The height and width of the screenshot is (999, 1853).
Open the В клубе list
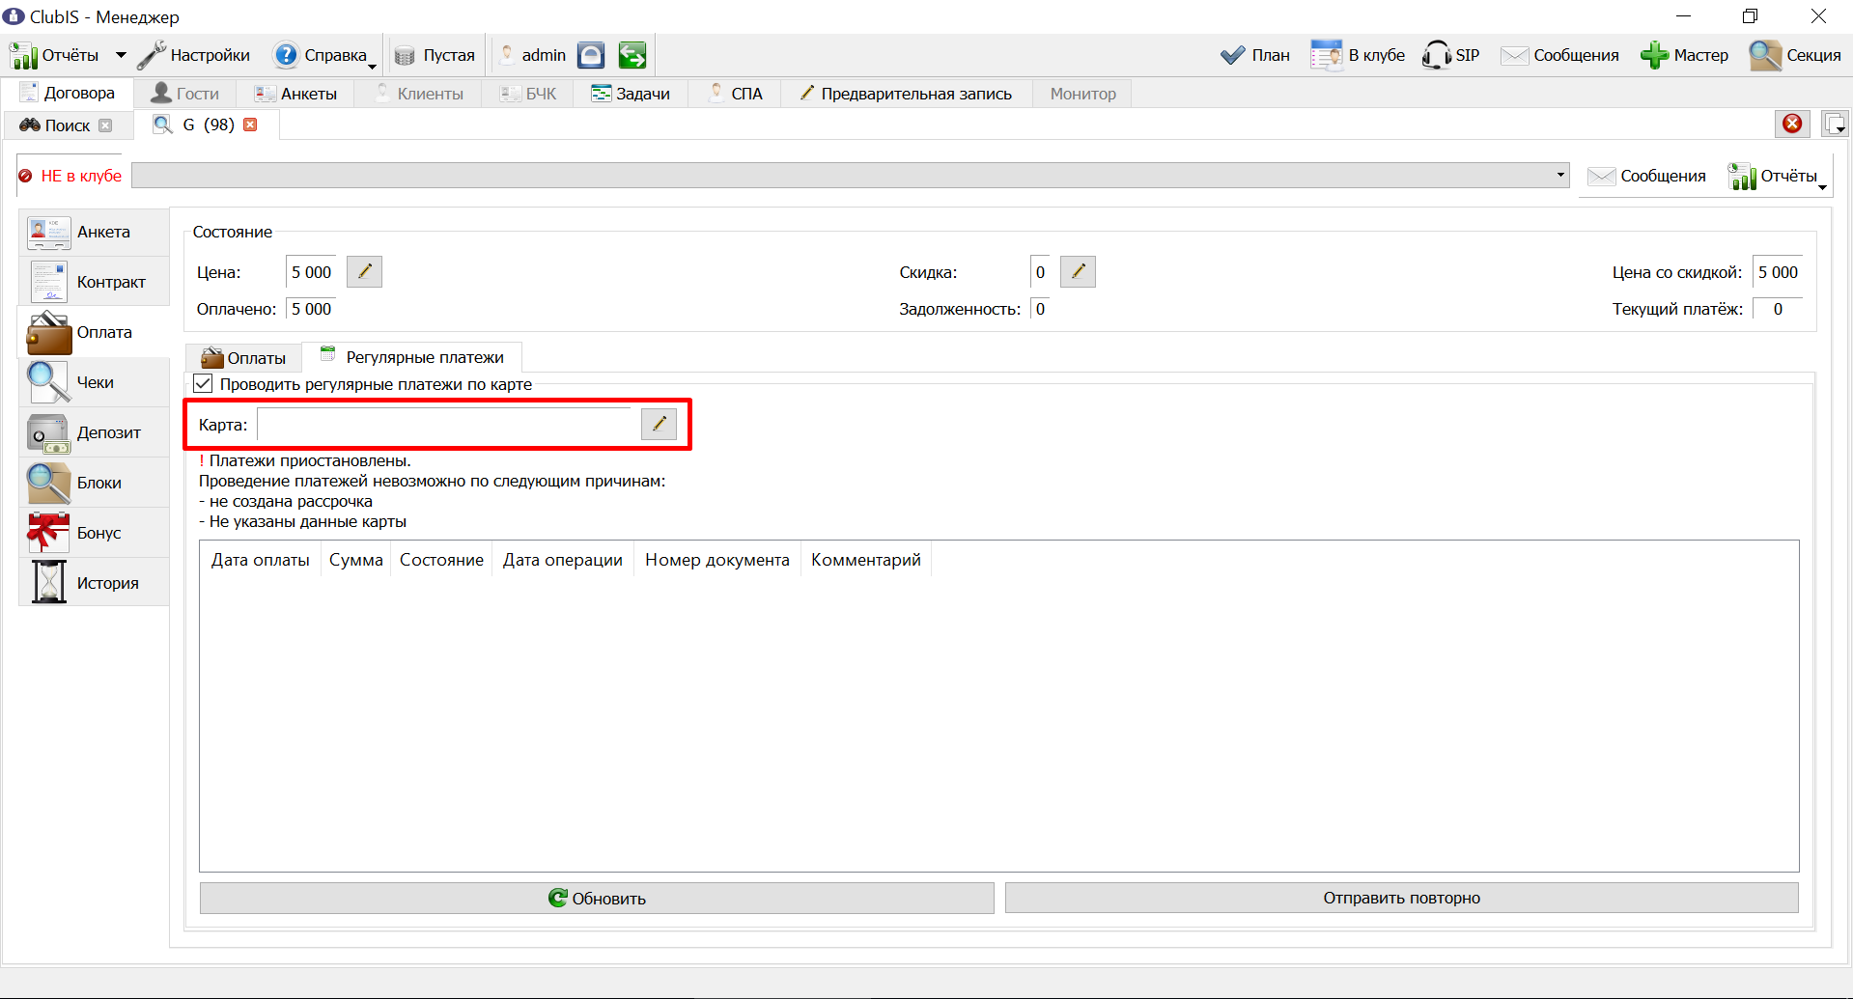(x=1357, y=55)
